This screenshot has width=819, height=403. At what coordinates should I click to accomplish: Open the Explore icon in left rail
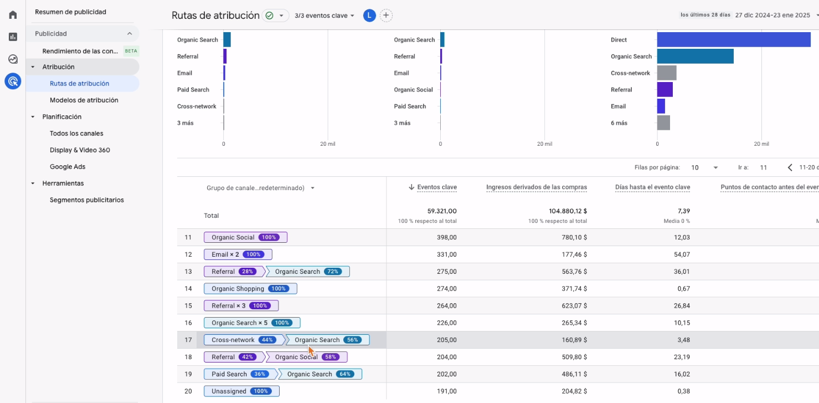pyautogui.click(x=13, y=59)
